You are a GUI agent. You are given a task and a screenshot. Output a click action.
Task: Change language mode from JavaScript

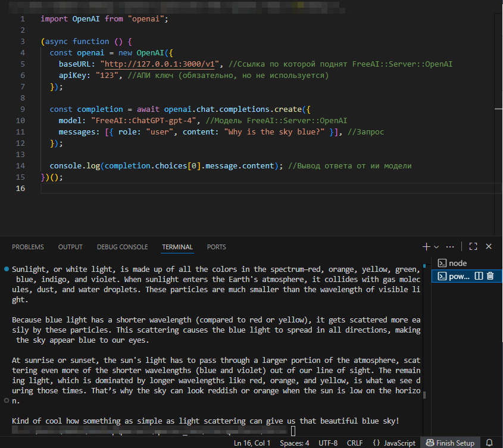coord(393,443)
